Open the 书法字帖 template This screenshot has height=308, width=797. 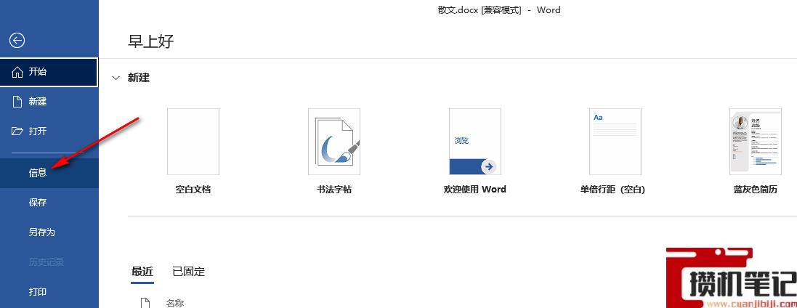[334, 142]
